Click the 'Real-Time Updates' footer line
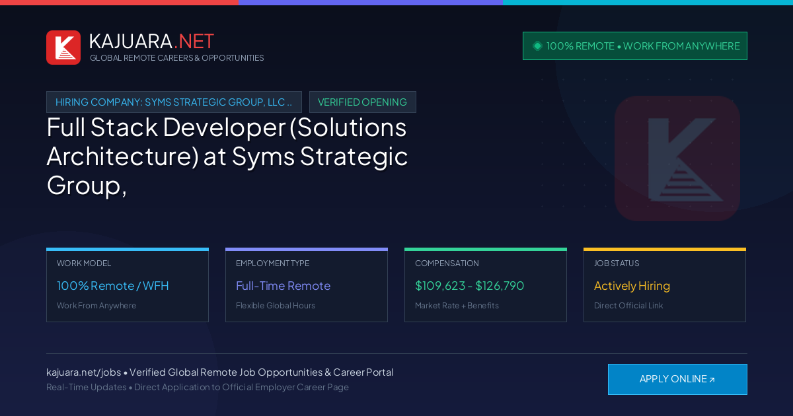Screen dimensions: 793x416 [198, 387]
